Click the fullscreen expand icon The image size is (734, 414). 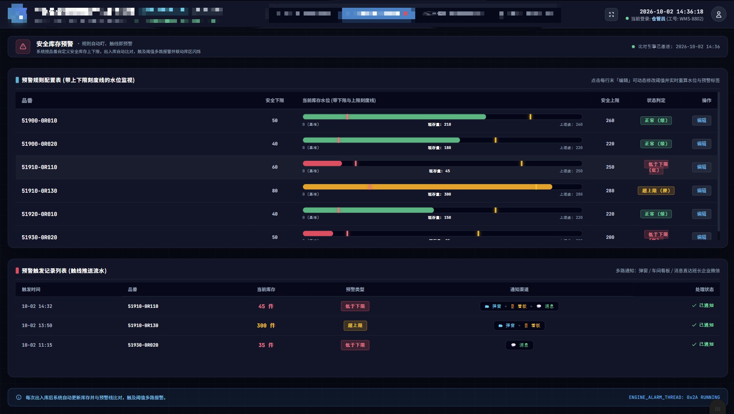[x=611, y=14]
